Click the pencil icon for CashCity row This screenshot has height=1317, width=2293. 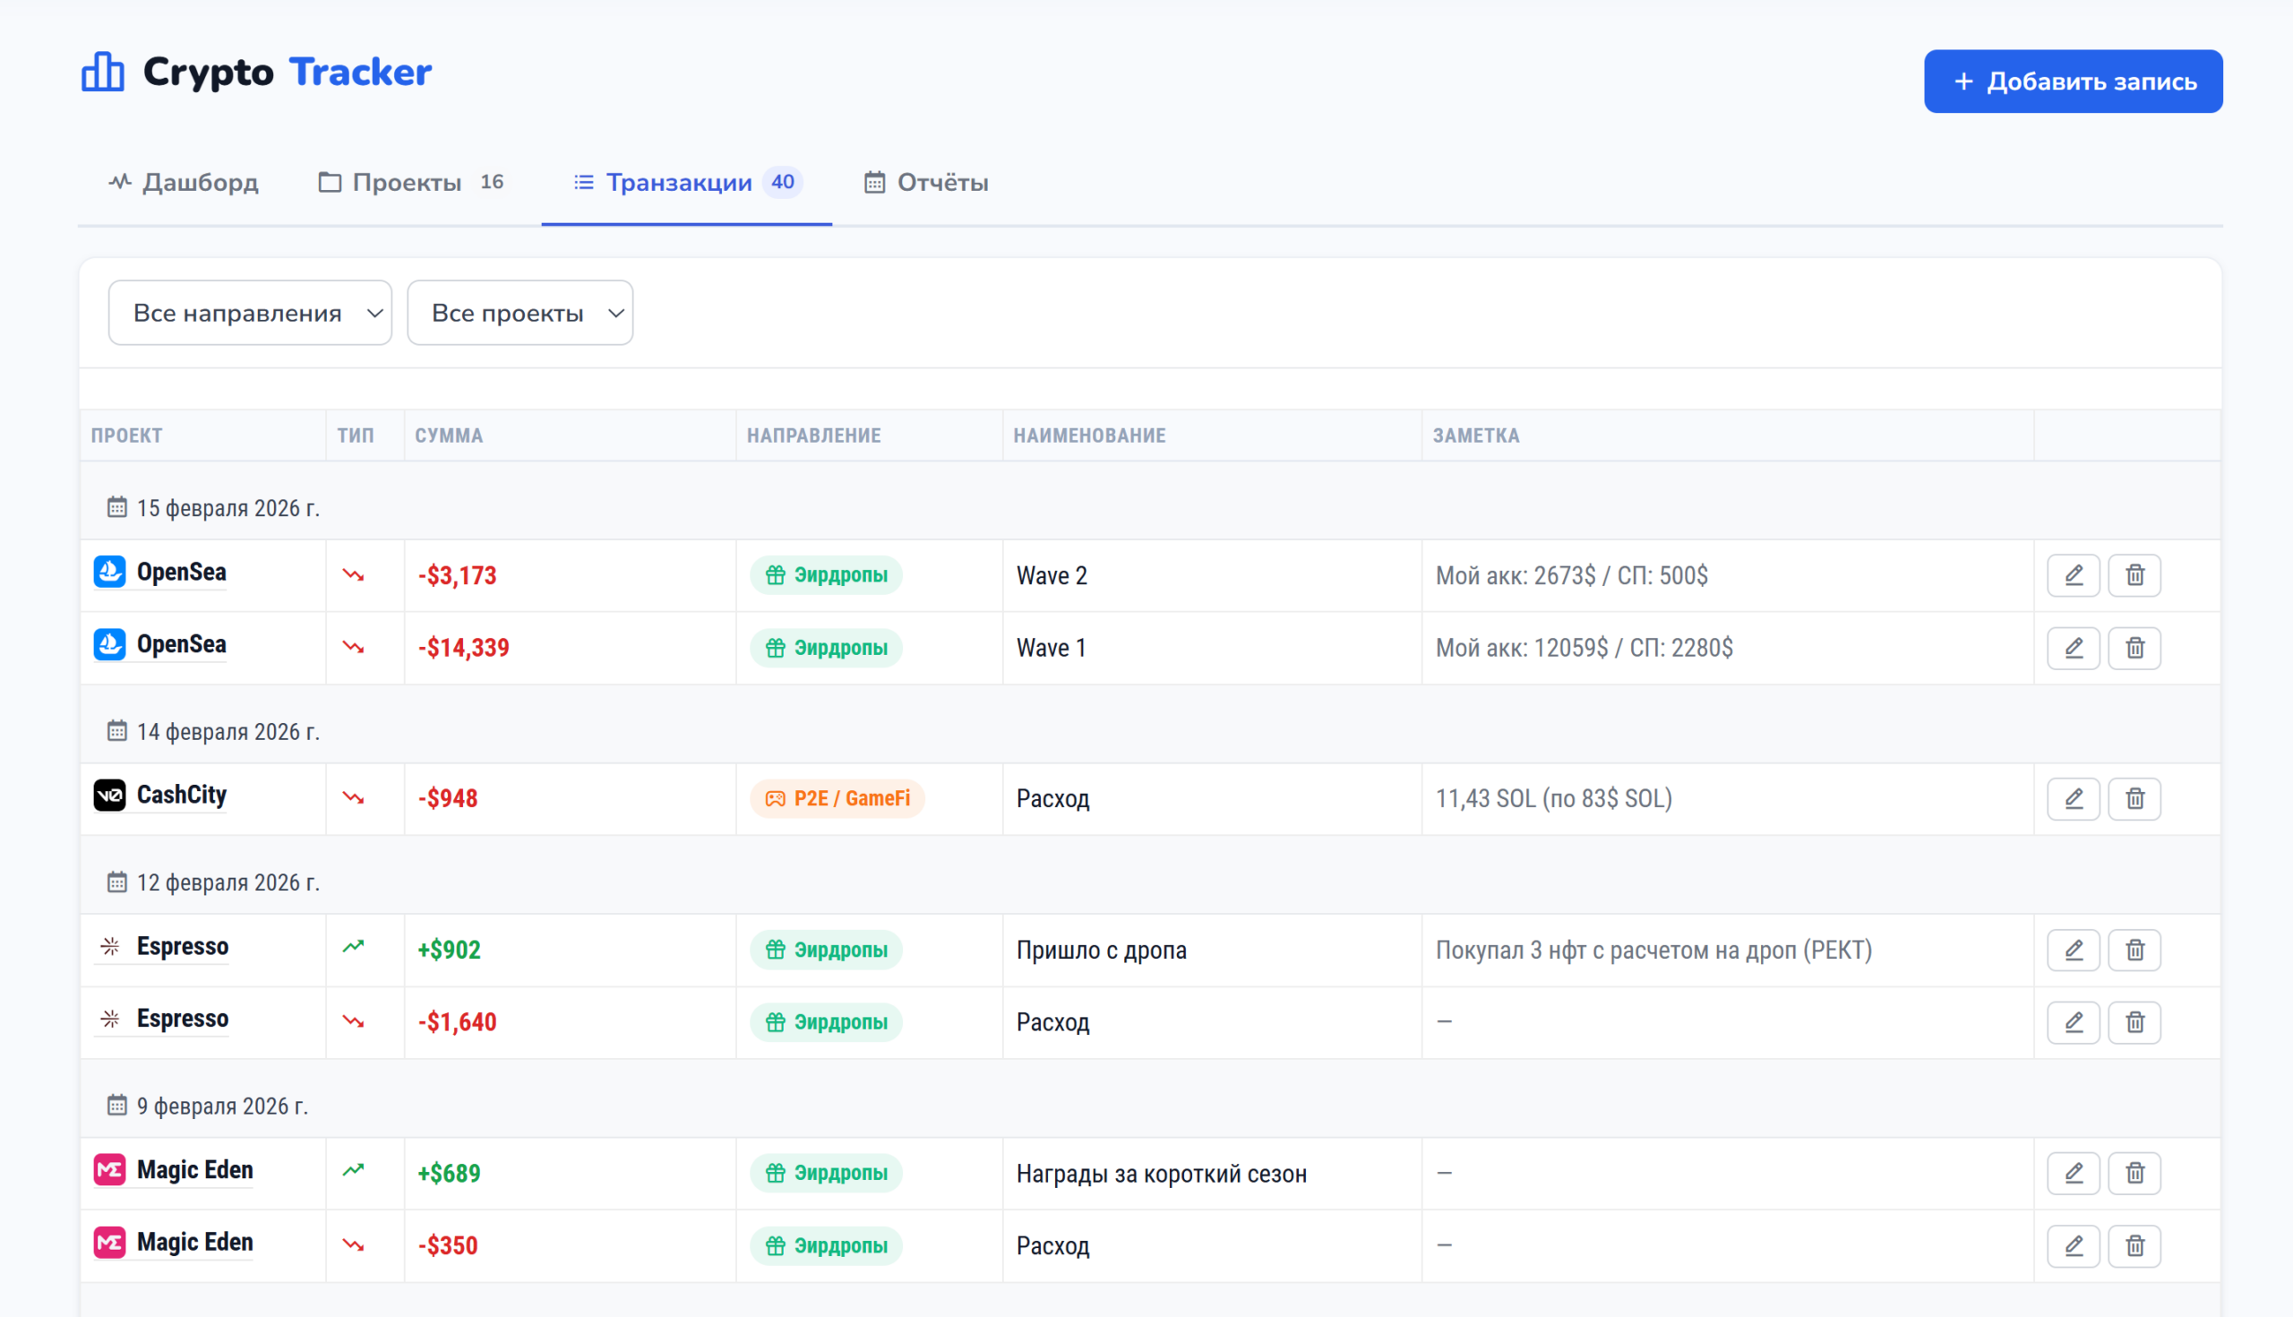click(2073, 798)
